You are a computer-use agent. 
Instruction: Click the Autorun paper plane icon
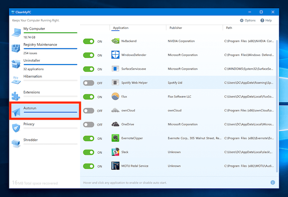coord(16,112)
